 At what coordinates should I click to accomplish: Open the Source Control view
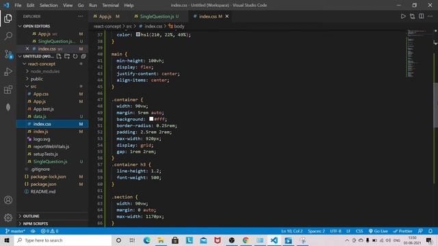pyautogui.click(x=8, y=54)
